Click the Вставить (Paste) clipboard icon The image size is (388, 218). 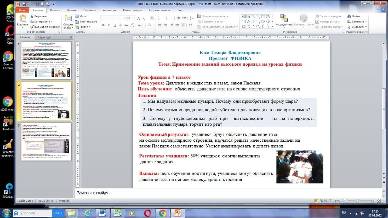point(22,18)
